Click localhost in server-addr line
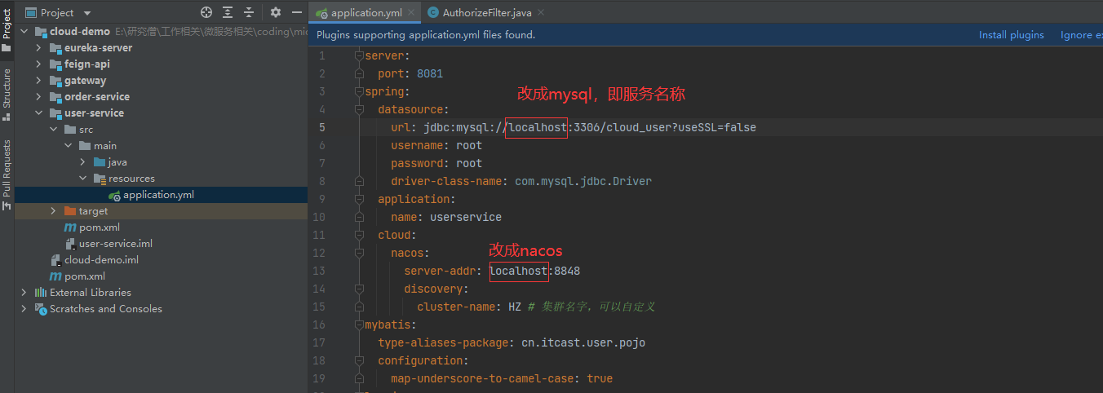Viewport: 1103px width, 393px height. click(519, 271)
